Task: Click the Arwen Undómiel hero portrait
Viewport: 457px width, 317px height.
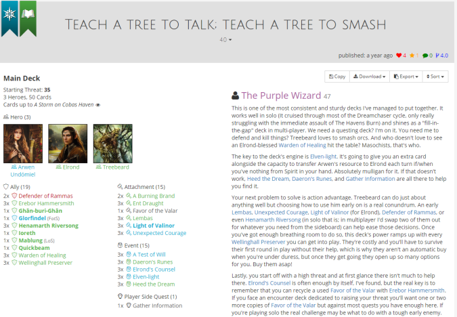Action: tap(23, 144)
